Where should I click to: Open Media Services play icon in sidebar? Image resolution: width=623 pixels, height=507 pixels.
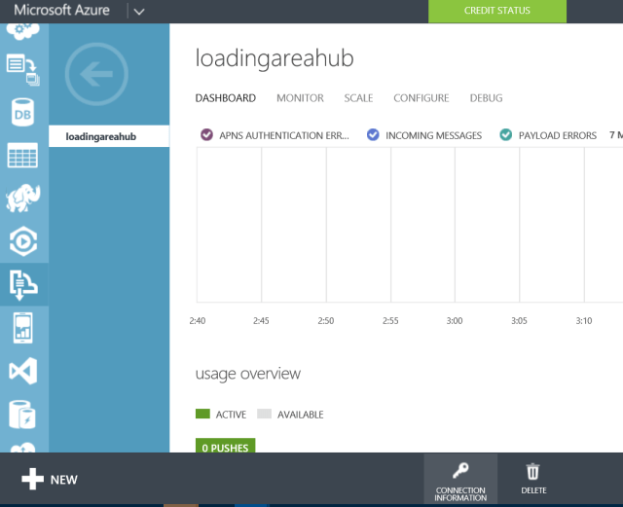[x=22, y=240]
